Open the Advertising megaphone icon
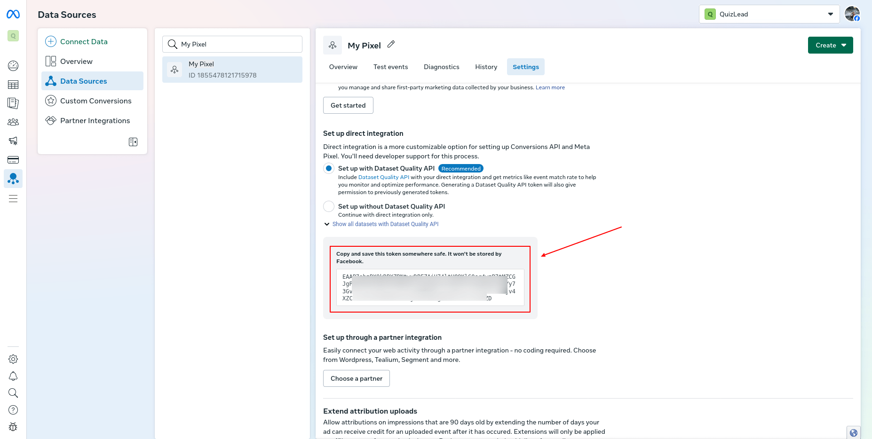 (x=13, y=141)
